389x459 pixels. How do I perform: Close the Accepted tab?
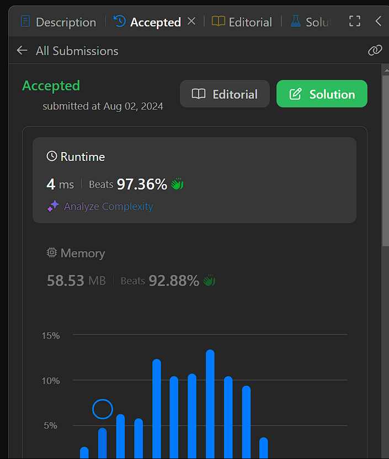(191, 21)
